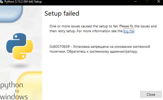Click the "Setup failed" heading
Screen dimensions: 163x100
coord(62,14)
